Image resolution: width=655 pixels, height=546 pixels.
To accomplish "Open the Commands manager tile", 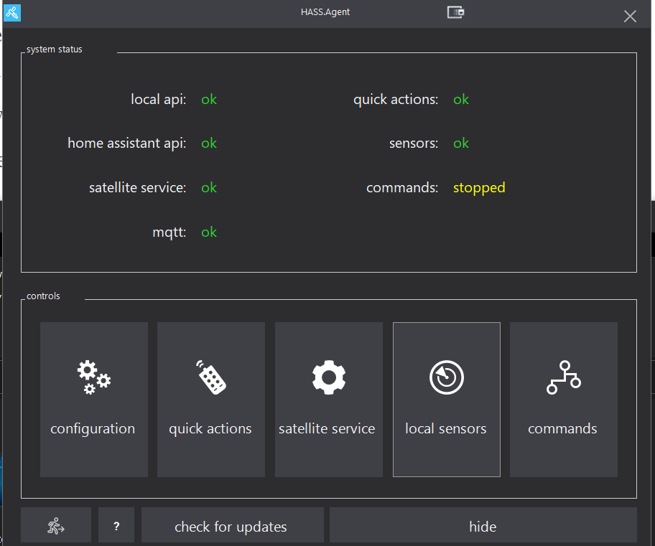I will [x=563, y=399].
